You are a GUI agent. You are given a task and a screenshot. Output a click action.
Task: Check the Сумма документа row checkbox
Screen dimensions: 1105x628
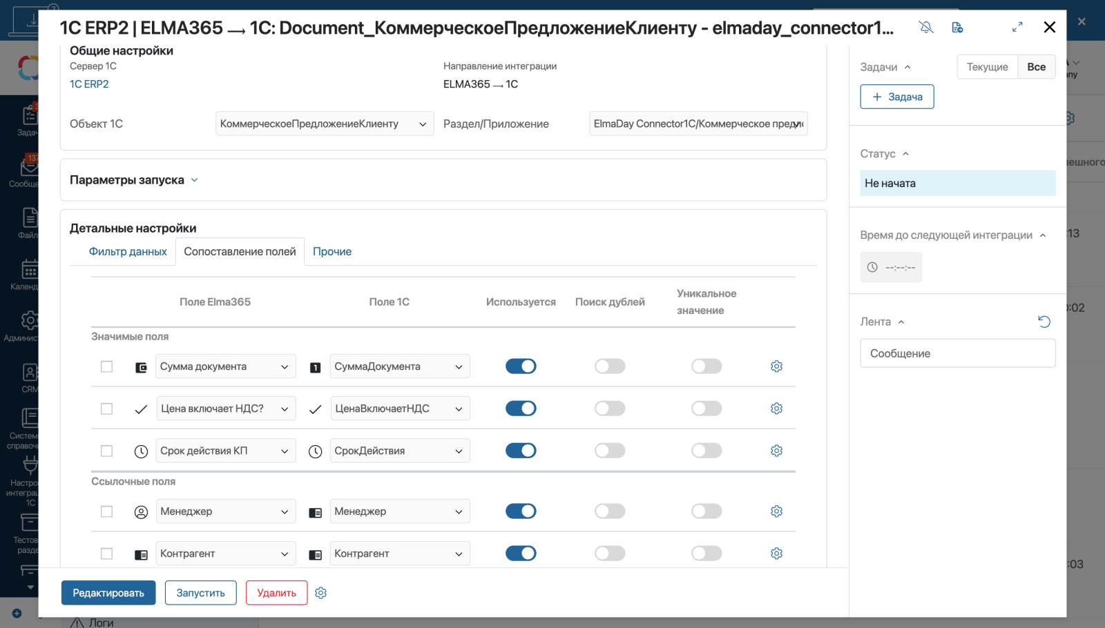pyautogui.click(x=106, y=366)
